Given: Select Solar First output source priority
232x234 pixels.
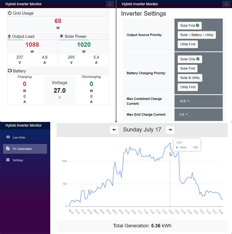Looking at the screenshot, I should point(190,26).
